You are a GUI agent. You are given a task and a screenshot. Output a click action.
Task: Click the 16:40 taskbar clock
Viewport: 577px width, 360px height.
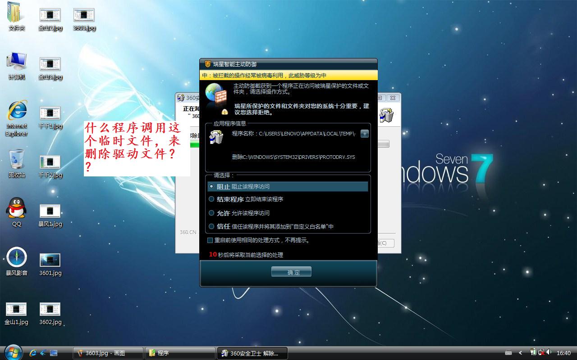563,353
